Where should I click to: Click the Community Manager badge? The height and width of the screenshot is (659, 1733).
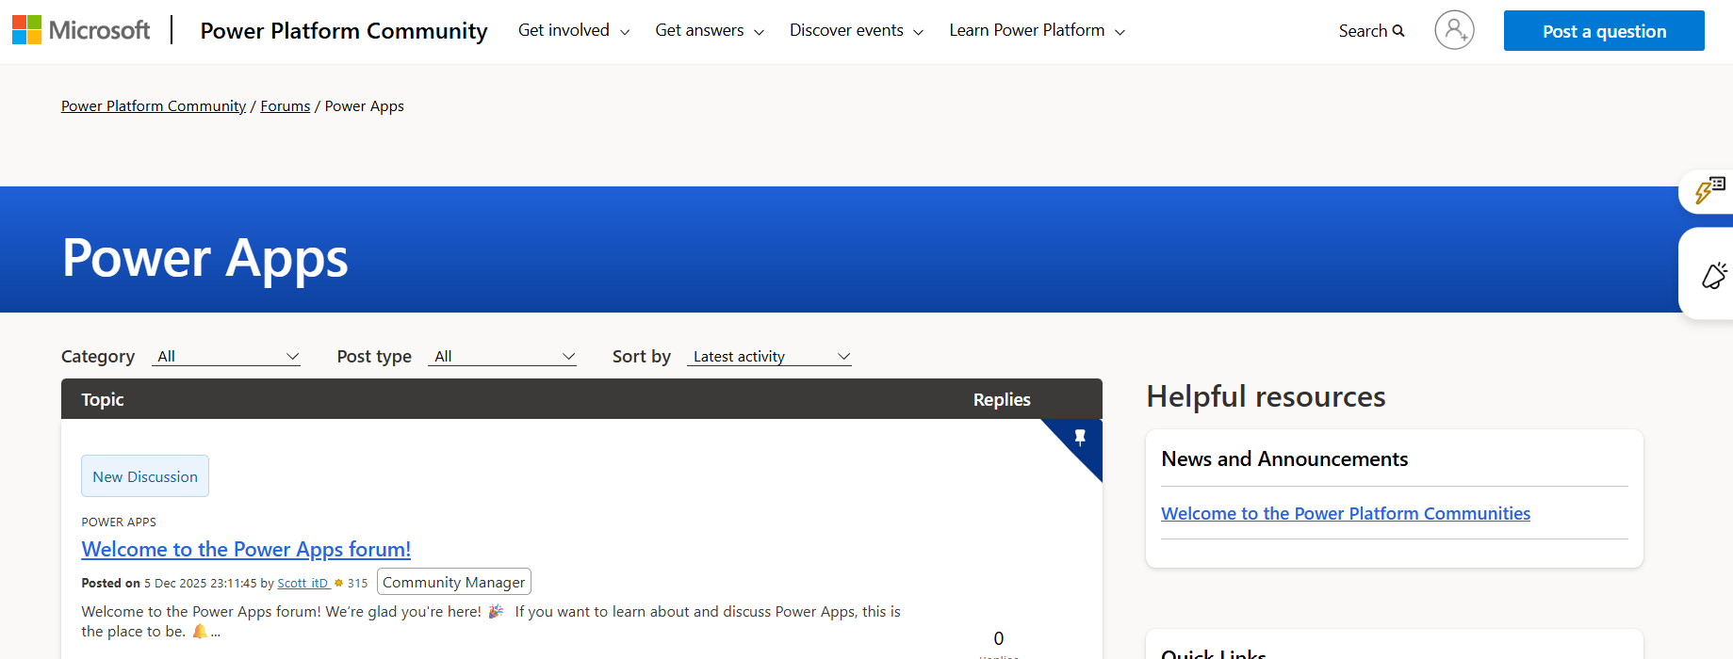(x=454, y=582)
